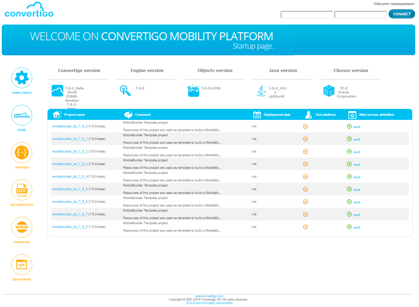Image resolution: width=419 pixels, height=307 pixels.
Task: Launch test platform for mobilebuilder_tpl_7_5_0
Action: click(x=305, y=126)
